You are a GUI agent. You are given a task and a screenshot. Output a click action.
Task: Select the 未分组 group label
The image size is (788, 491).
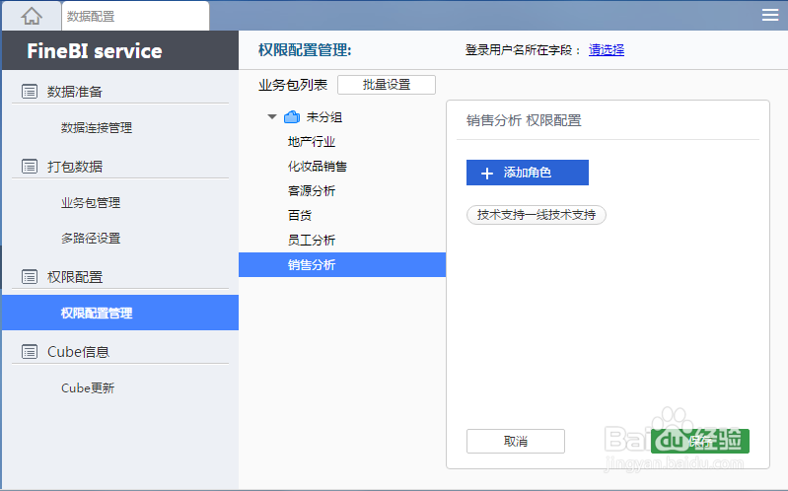point(324,117)
